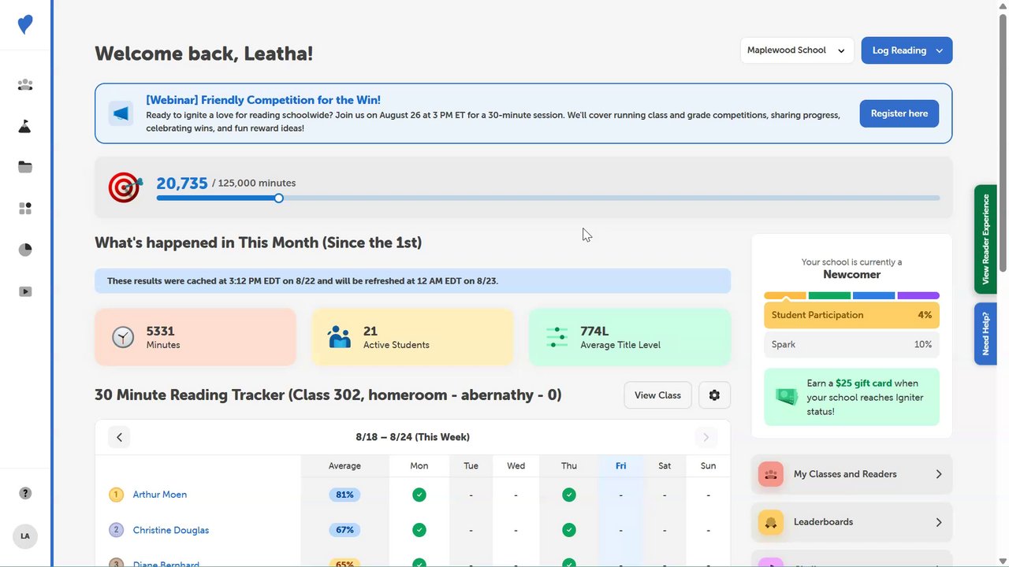
Task: Expand the Log Reading dropdown arrow
Action: coord(939,50)
